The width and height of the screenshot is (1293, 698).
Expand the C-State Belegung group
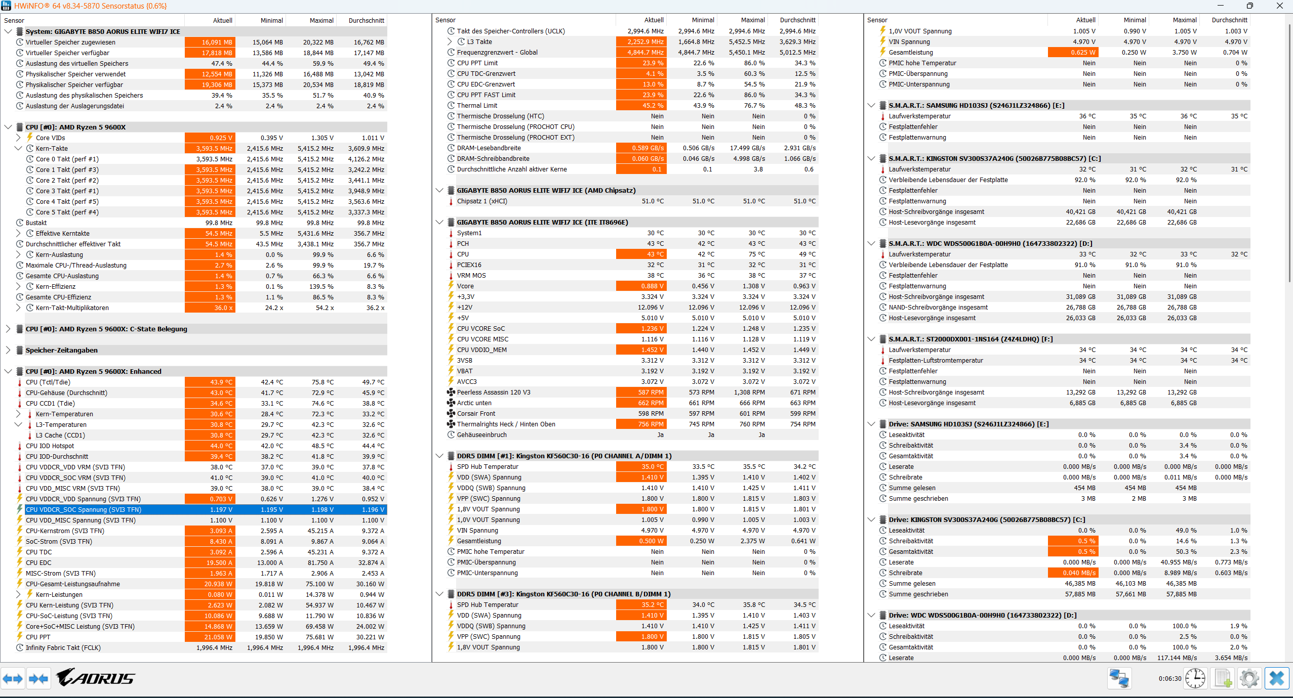(x=8, y=329)
